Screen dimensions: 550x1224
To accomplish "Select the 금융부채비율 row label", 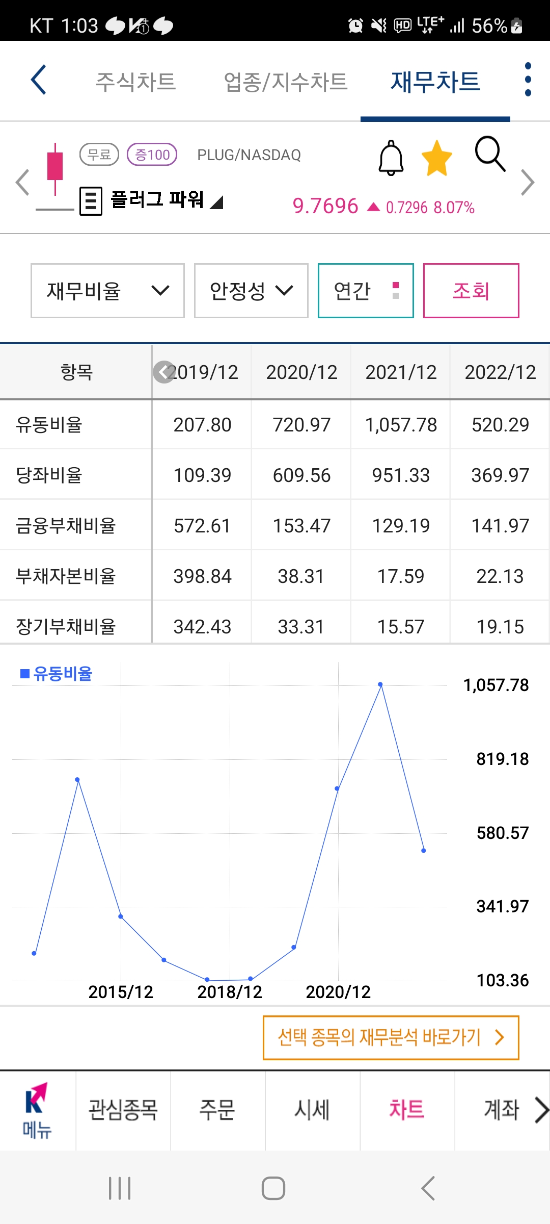I will tap(66, 526).
